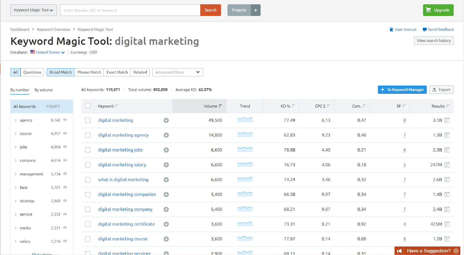The image size is (464, 255).
Task: Add 'digital marketing' keyword via plus icon
Action: (x=166, y=120)
